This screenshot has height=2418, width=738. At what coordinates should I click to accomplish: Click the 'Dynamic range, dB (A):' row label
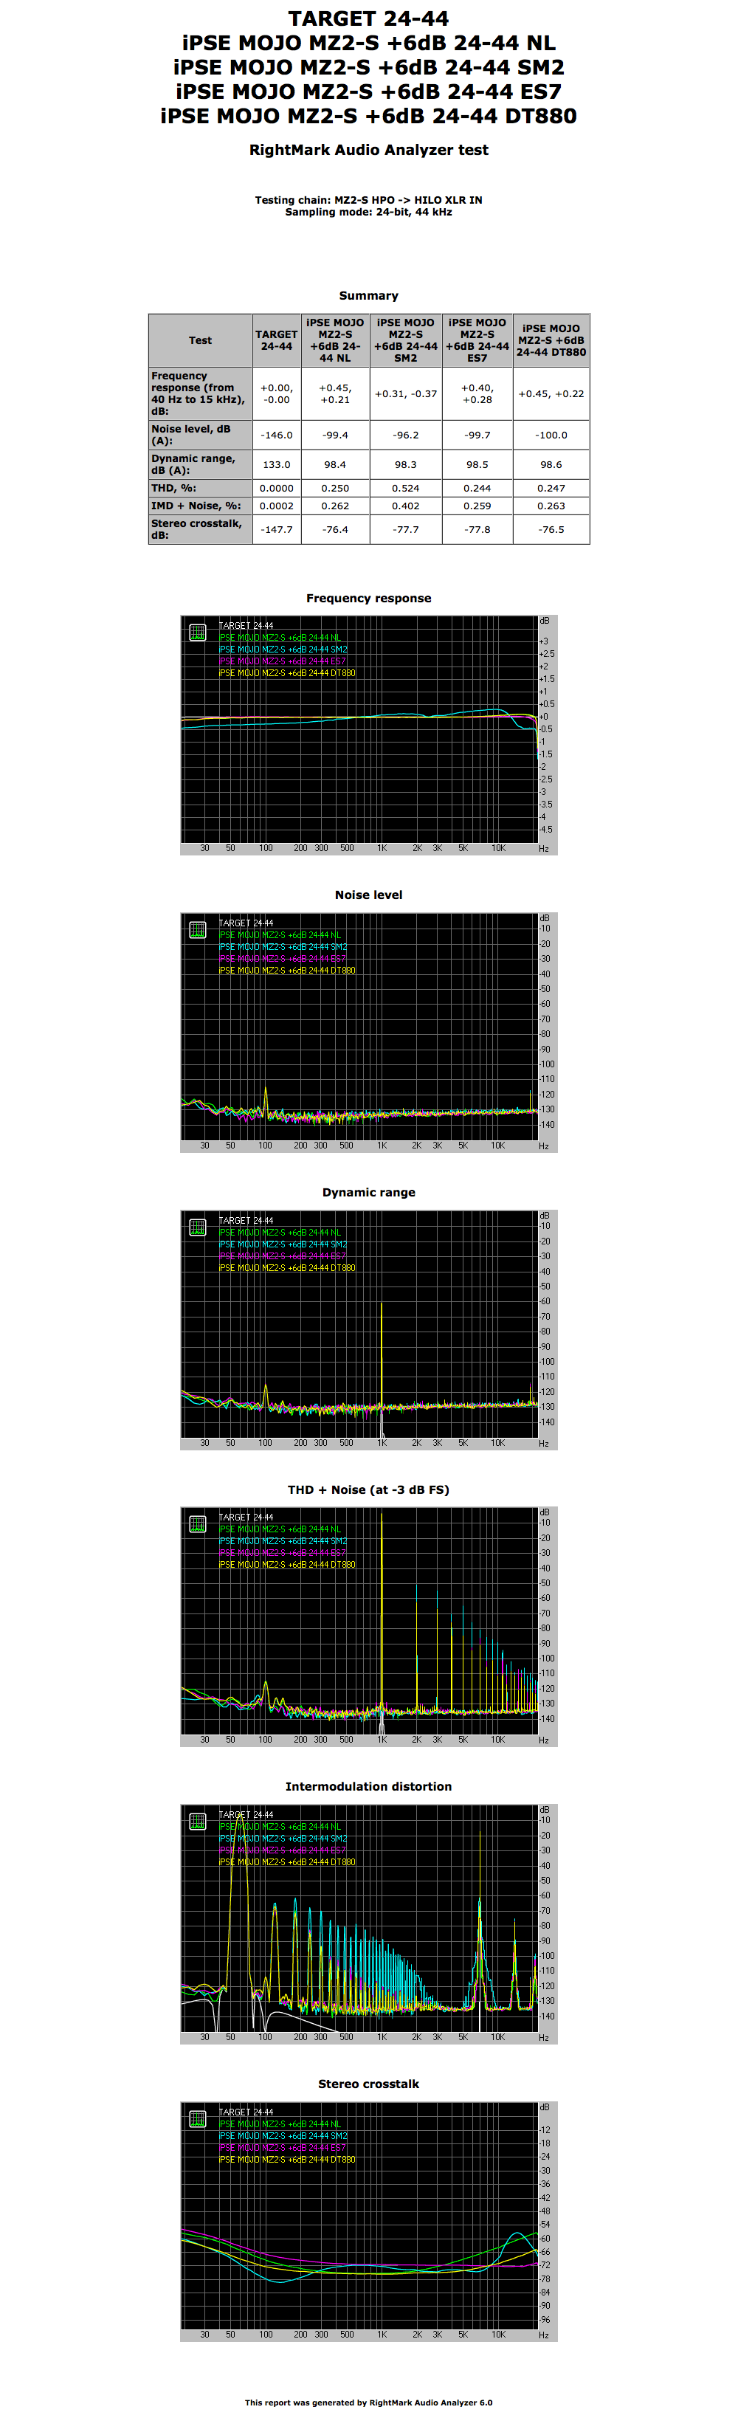[x=200, y=465]
